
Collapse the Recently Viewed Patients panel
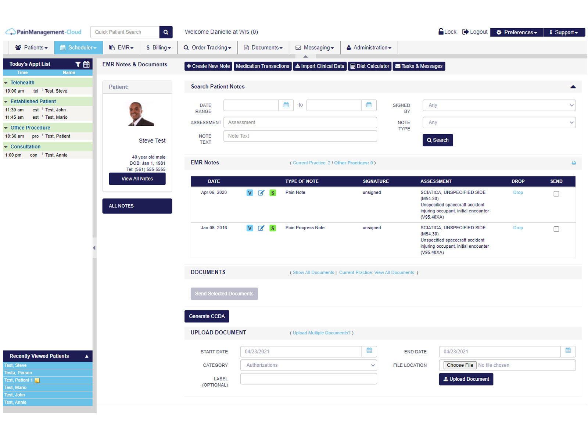pyautogui.click(x=87, y=356)
